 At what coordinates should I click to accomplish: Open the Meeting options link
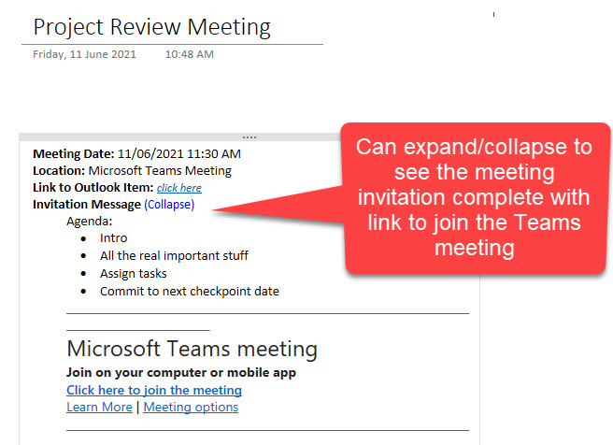pos(191,407)
